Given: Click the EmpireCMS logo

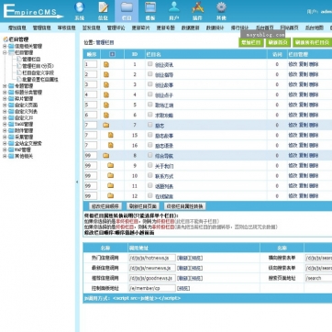Looking at the screenshot, I should click(x=33, y=11).
